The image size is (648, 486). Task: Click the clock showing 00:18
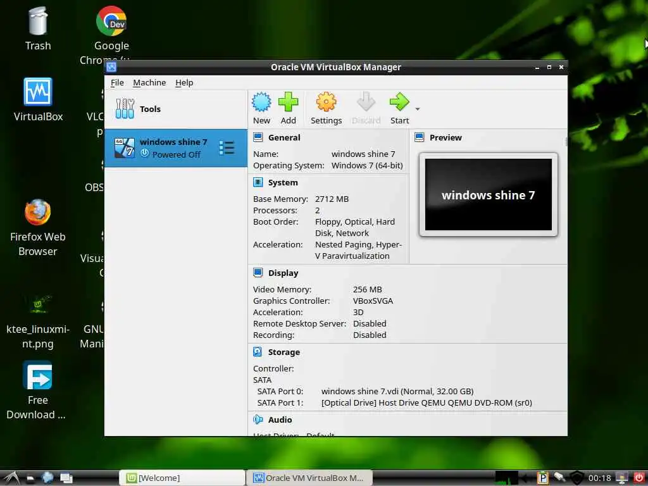coord(599,478)
